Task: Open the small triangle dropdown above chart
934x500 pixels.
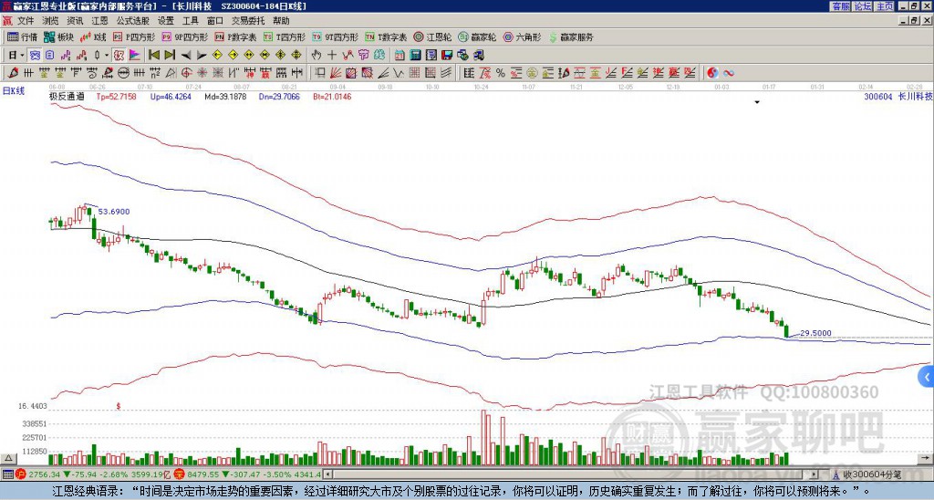Action: coord(757,103)
